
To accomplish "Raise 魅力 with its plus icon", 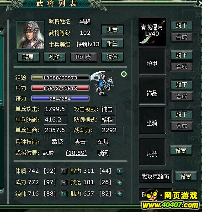I will (119, 194).
